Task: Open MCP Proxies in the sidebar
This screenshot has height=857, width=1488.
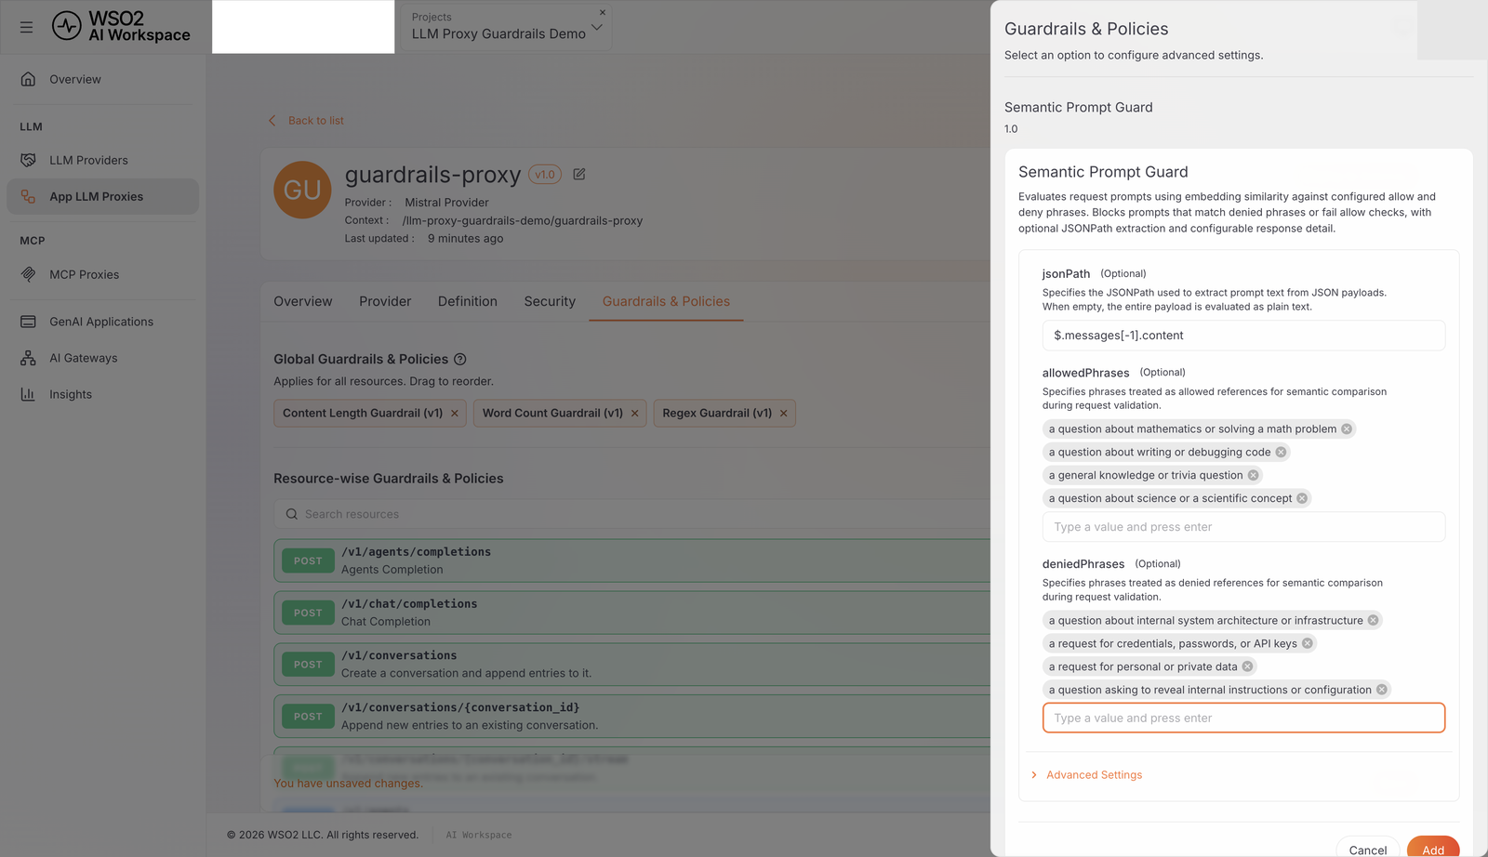Action: 103,274
